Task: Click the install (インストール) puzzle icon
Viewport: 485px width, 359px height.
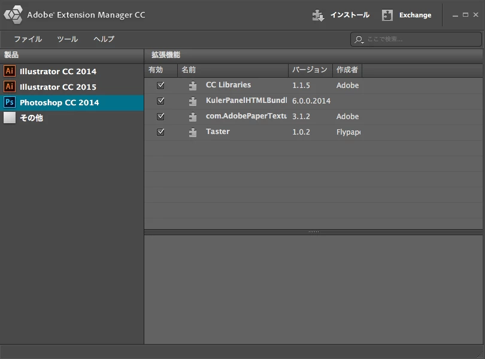Action: [318, 15]
